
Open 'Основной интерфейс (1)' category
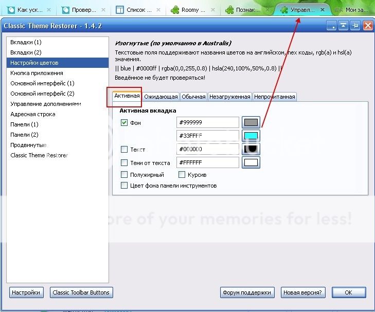(x=58, y=83)
